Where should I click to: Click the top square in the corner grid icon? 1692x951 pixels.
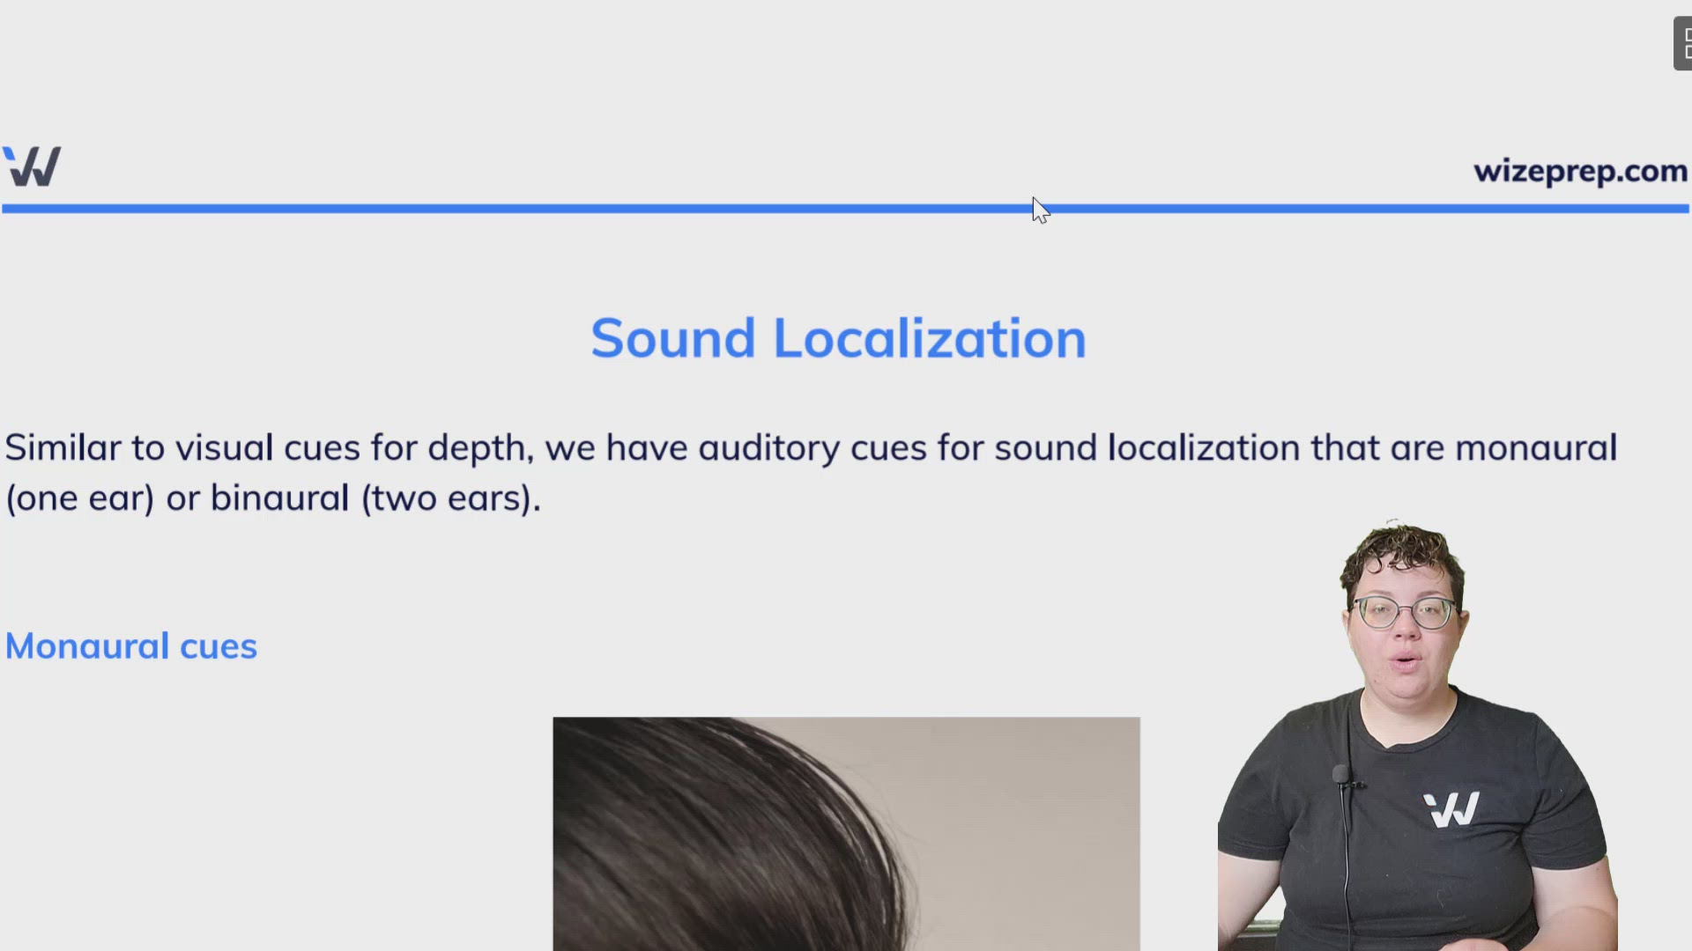[1682, 35]
